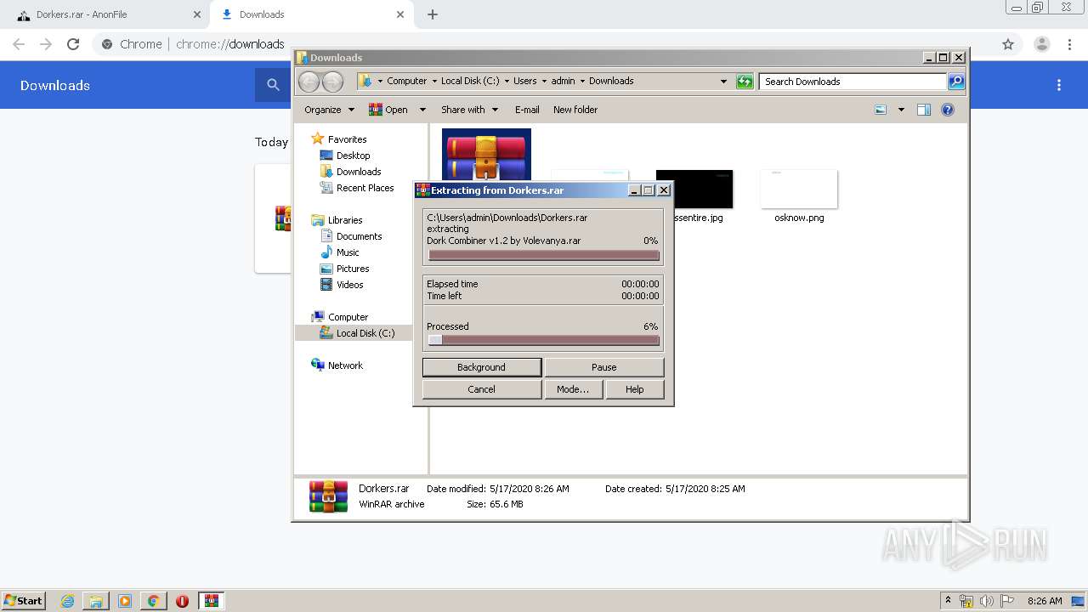1088x612 pixels.
Task: Expand the view options dropdown arrow
Action: 901,110
